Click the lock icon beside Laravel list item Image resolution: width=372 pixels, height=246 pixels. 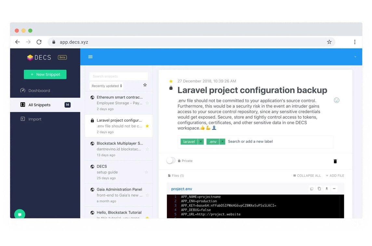coord(92,120)
